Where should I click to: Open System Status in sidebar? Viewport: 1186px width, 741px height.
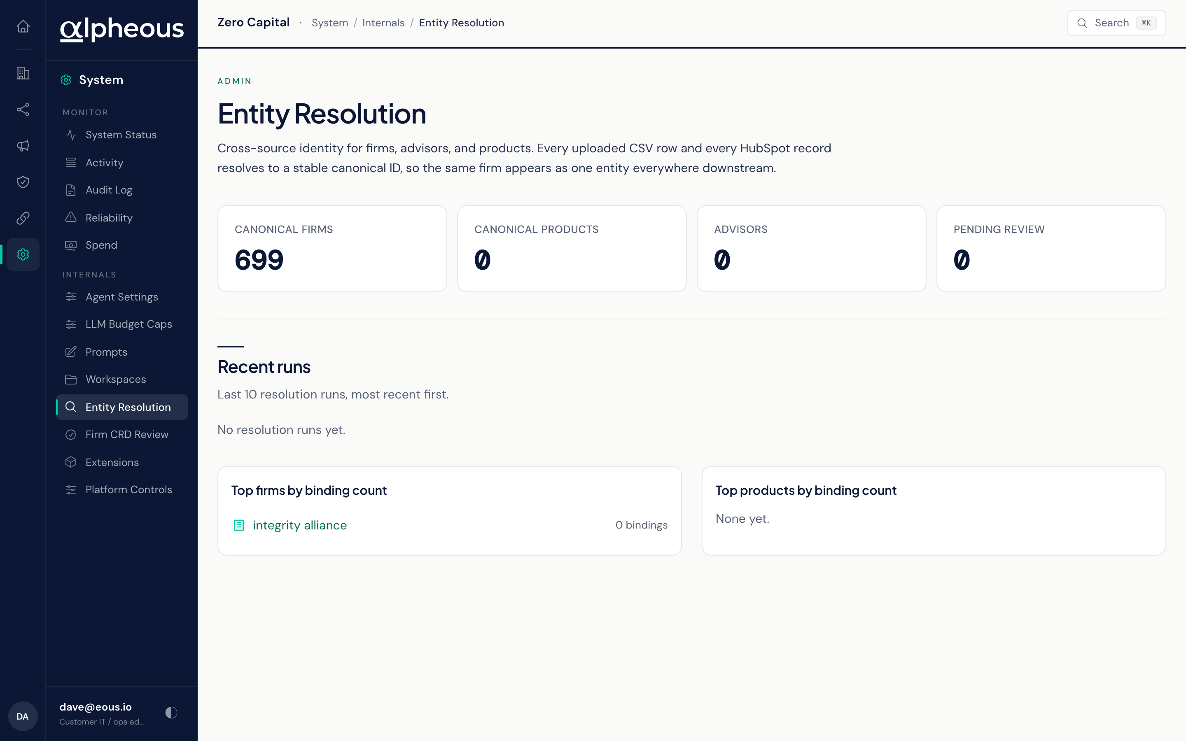[121, 135]
